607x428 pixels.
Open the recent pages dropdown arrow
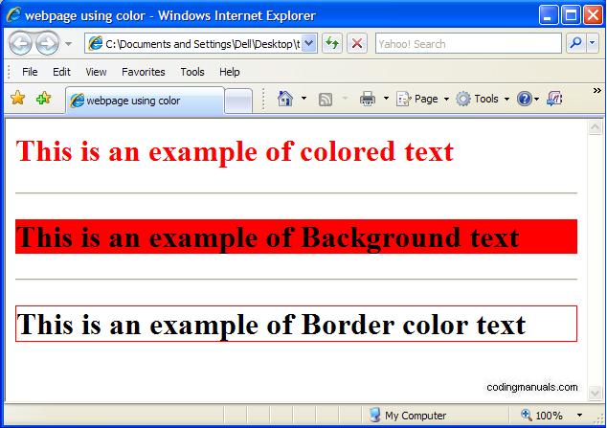(x=69, y=44)
